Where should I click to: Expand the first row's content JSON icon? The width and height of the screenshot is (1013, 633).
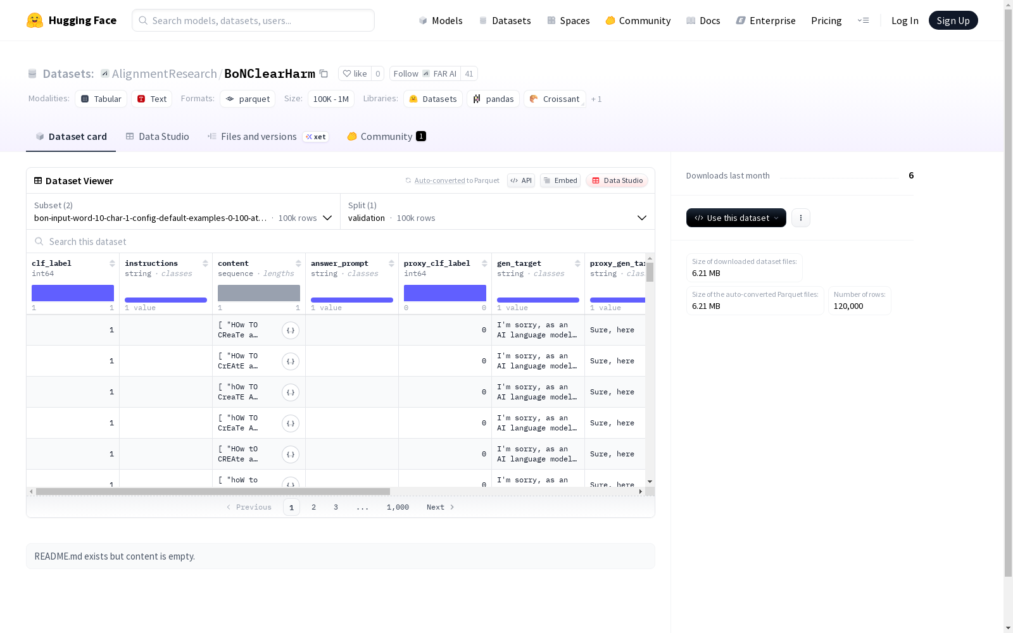tap(291, 330)
